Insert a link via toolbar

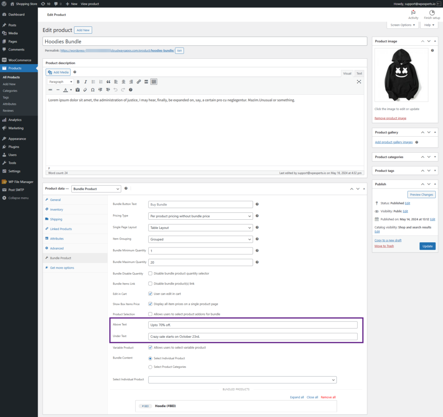click(139, 82)
